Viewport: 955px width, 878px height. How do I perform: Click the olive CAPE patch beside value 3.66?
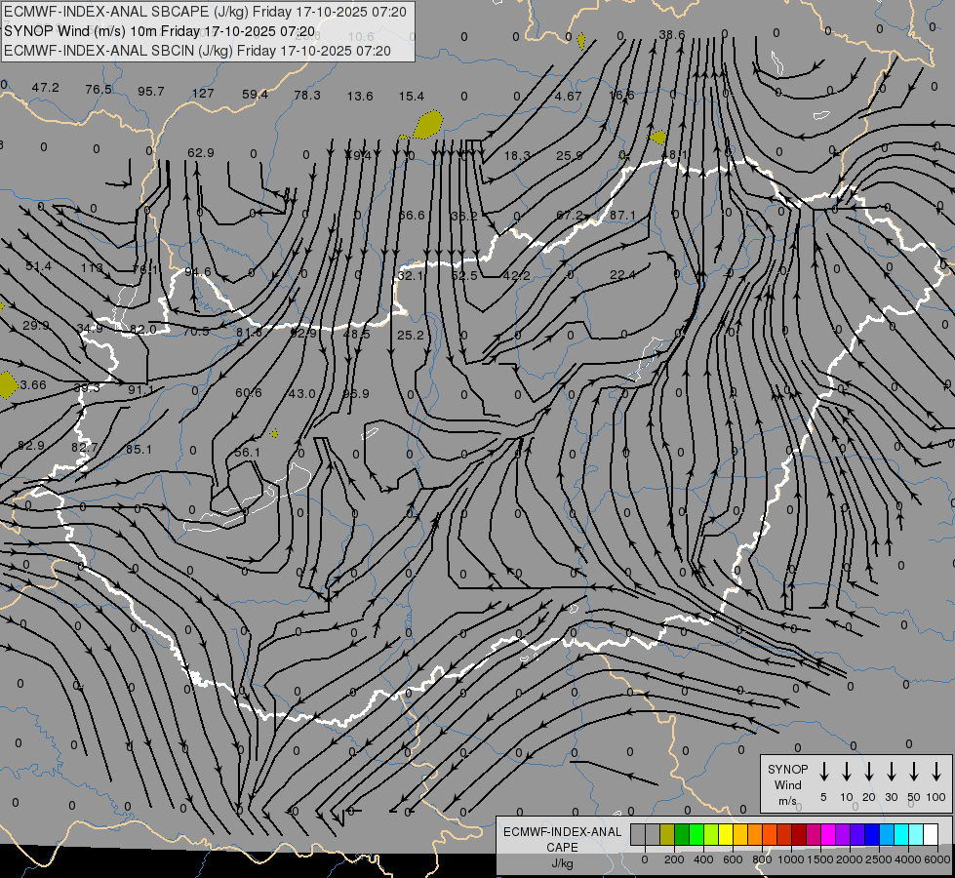pos(7,384)
